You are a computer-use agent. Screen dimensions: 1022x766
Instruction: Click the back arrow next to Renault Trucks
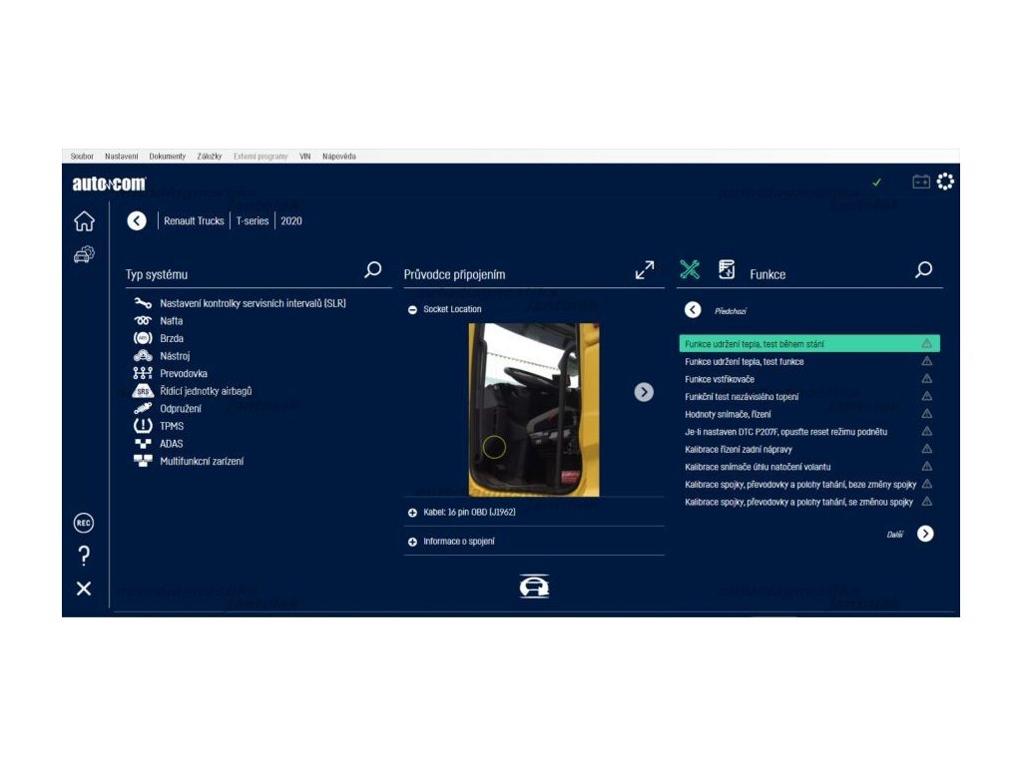[137, 220]
